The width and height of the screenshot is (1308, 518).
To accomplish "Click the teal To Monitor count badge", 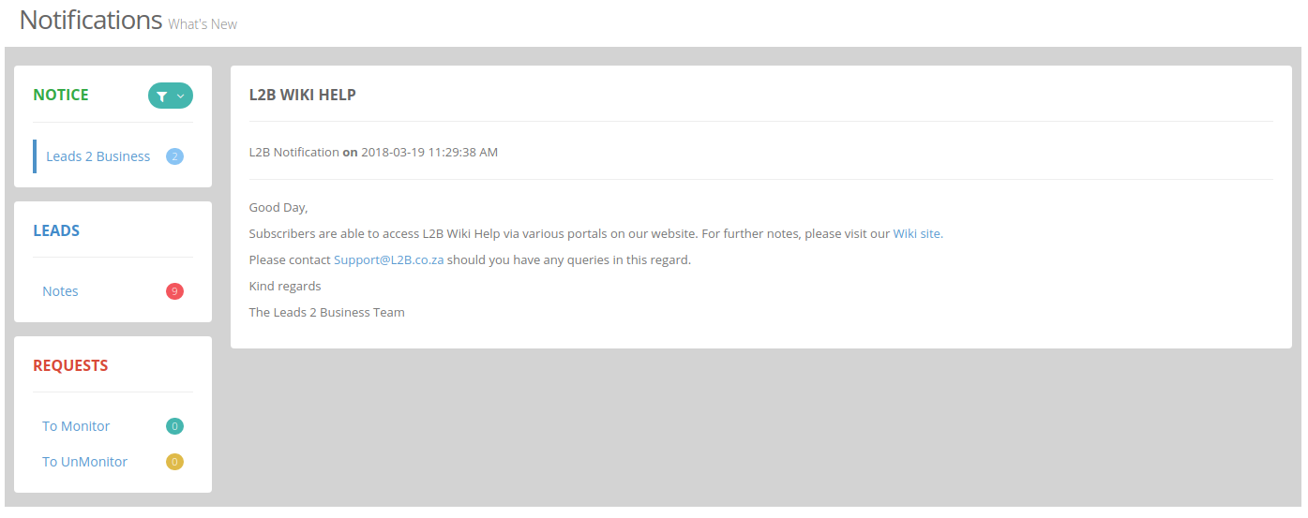I will 174,426.
